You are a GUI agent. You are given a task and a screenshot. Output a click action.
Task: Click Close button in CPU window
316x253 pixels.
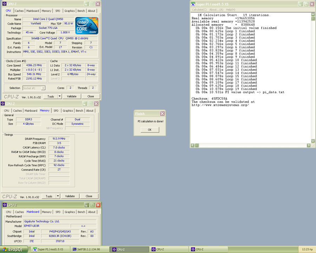(x=91, y=96)
